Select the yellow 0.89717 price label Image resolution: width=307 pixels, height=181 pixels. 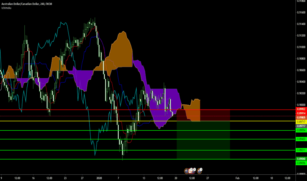[x=300, y=122]
